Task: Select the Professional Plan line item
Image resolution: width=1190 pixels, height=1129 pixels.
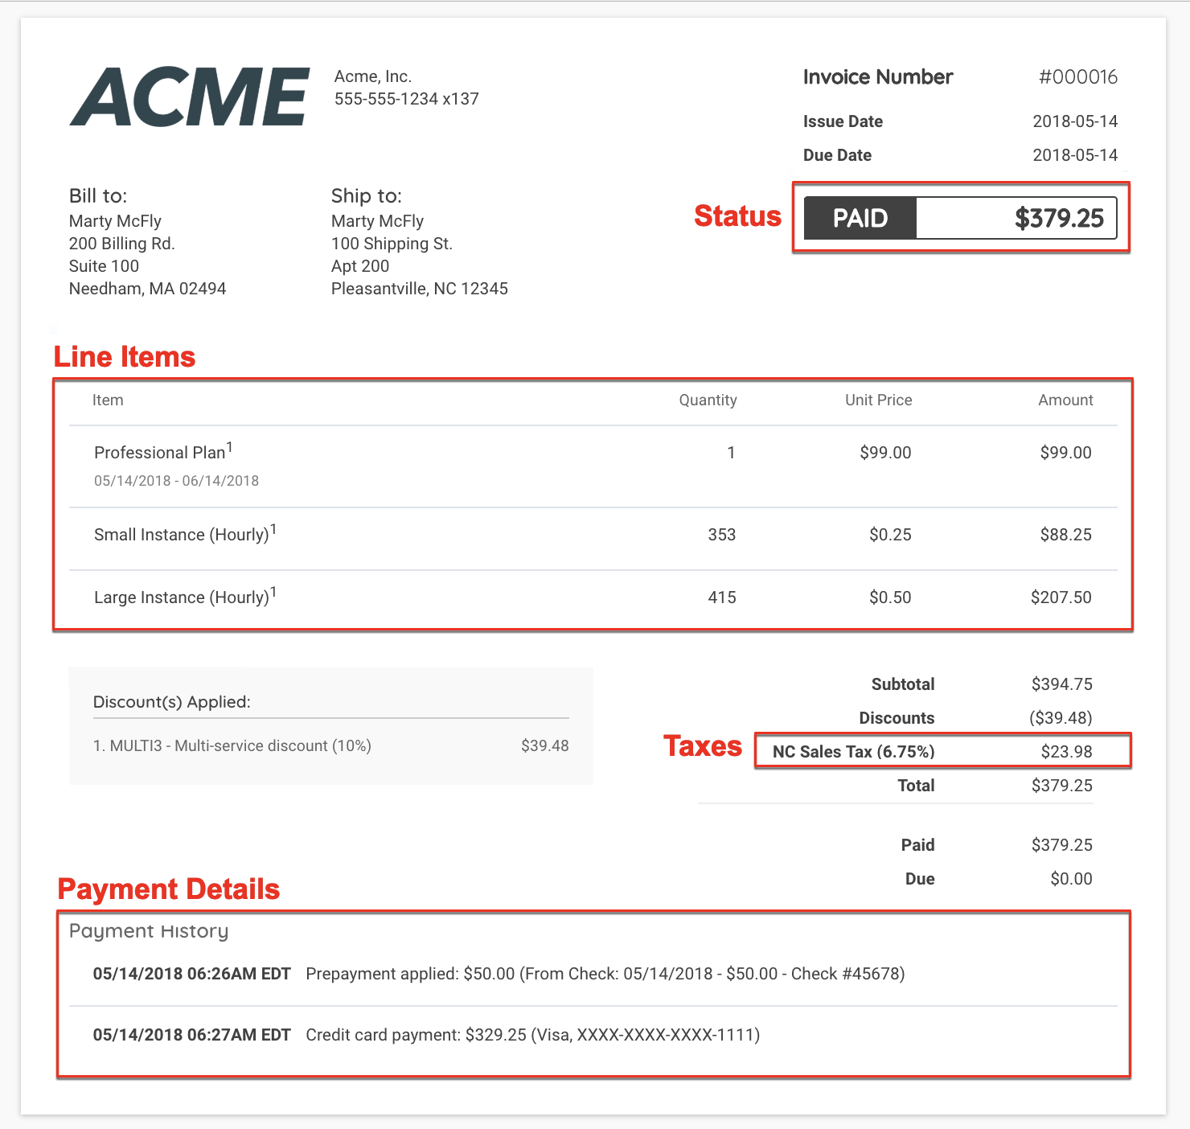Action: (x=159, y=453)
